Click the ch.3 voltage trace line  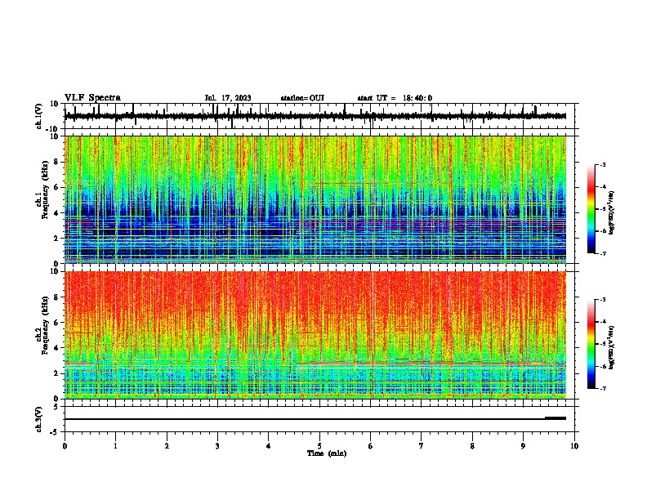(315, 419)
